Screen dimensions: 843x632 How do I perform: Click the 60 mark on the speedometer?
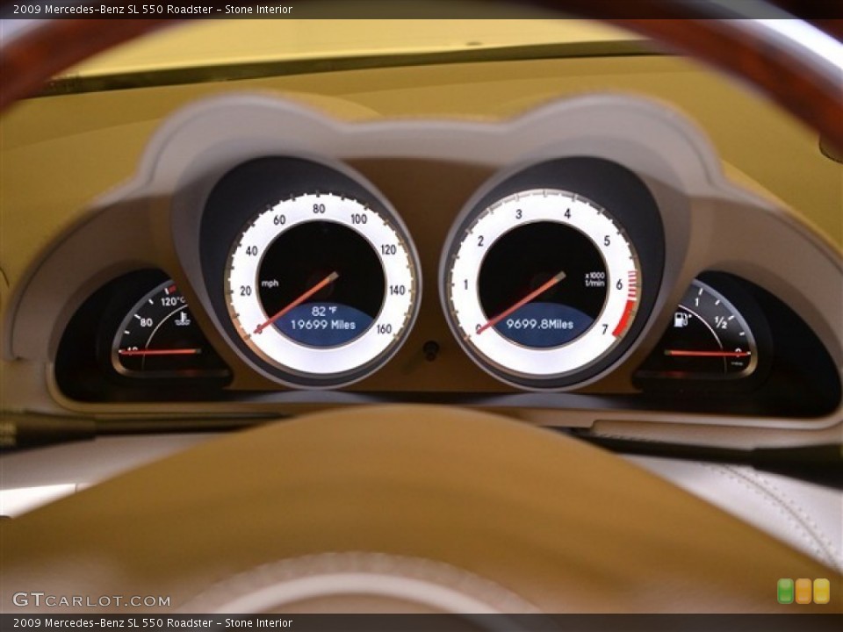279,219
